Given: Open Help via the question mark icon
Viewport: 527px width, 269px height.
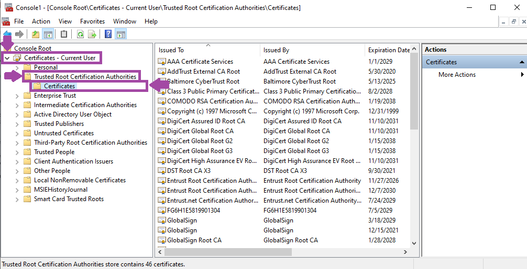Looking at the screenshot, I should [x=108, y=34].
